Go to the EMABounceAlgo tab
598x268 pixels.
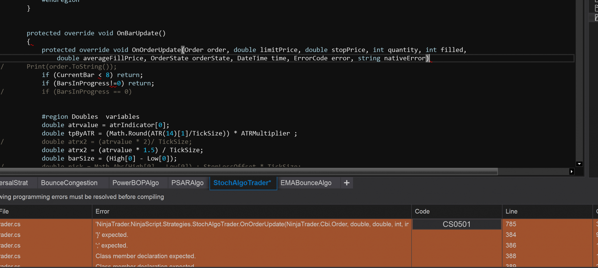[306, 183]
